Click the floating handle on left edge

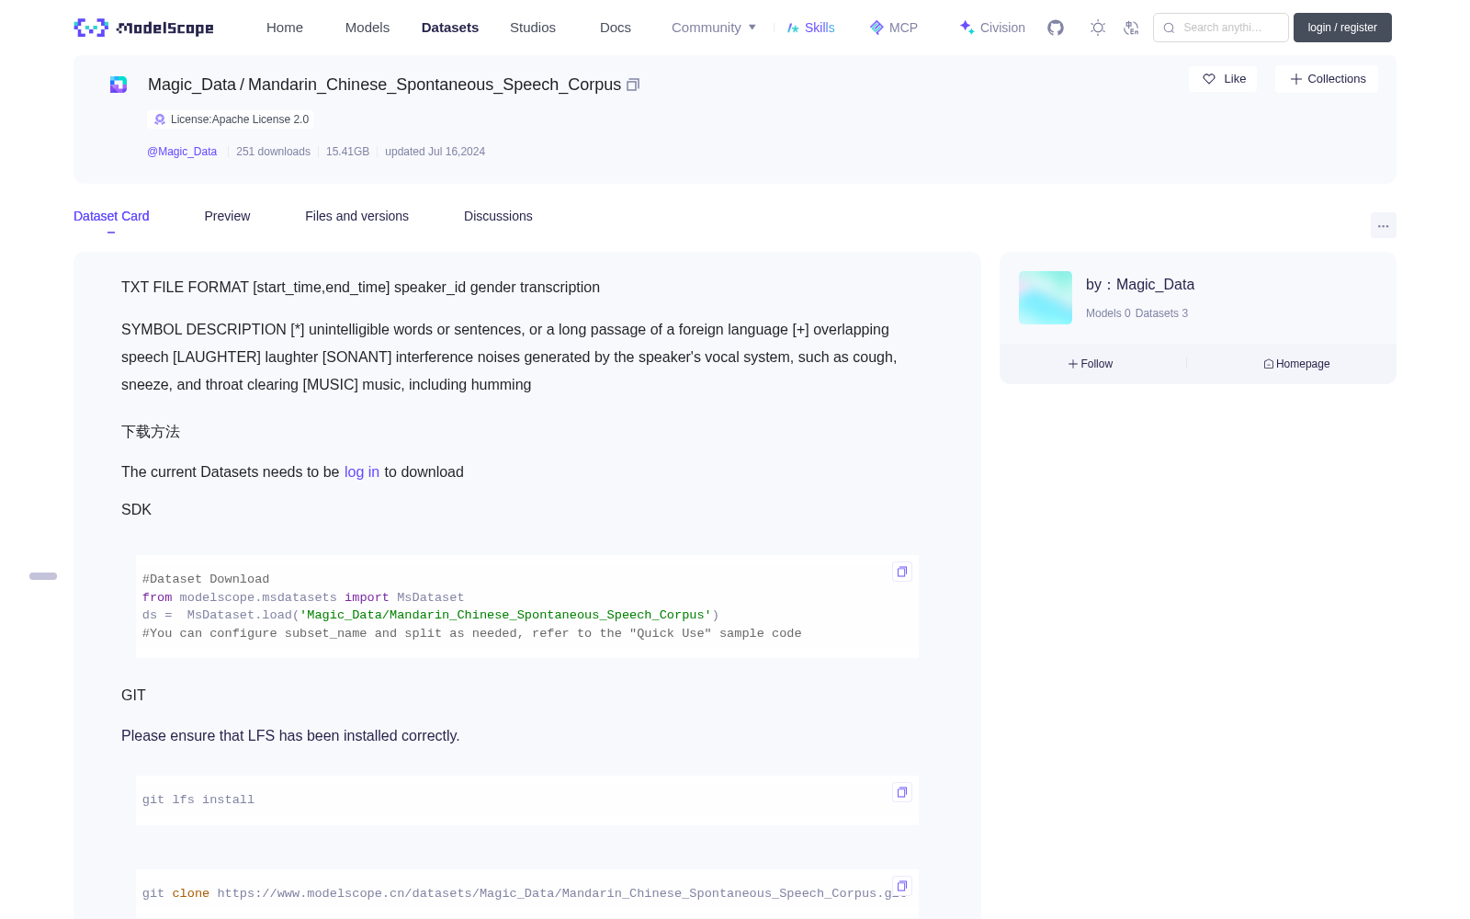point(43,576)
